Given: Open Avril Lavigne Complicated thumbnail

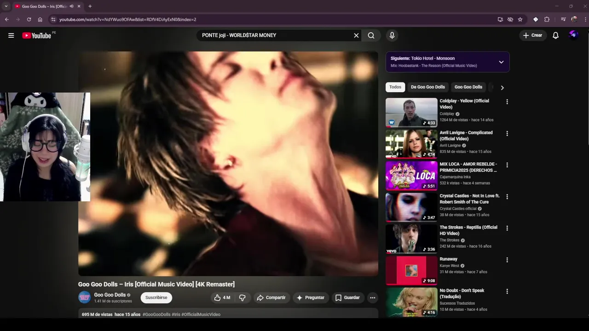Looking at the screenshot, I should [x=411, y=144].
